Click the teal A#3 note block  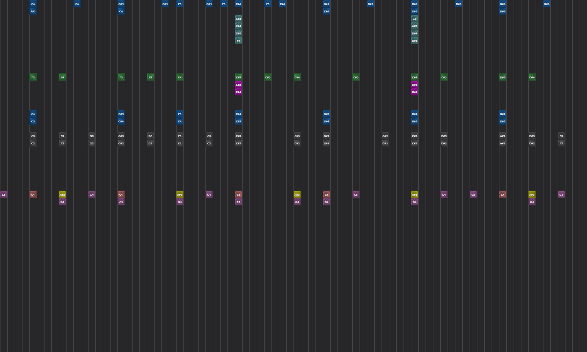[x=415, y=26]
